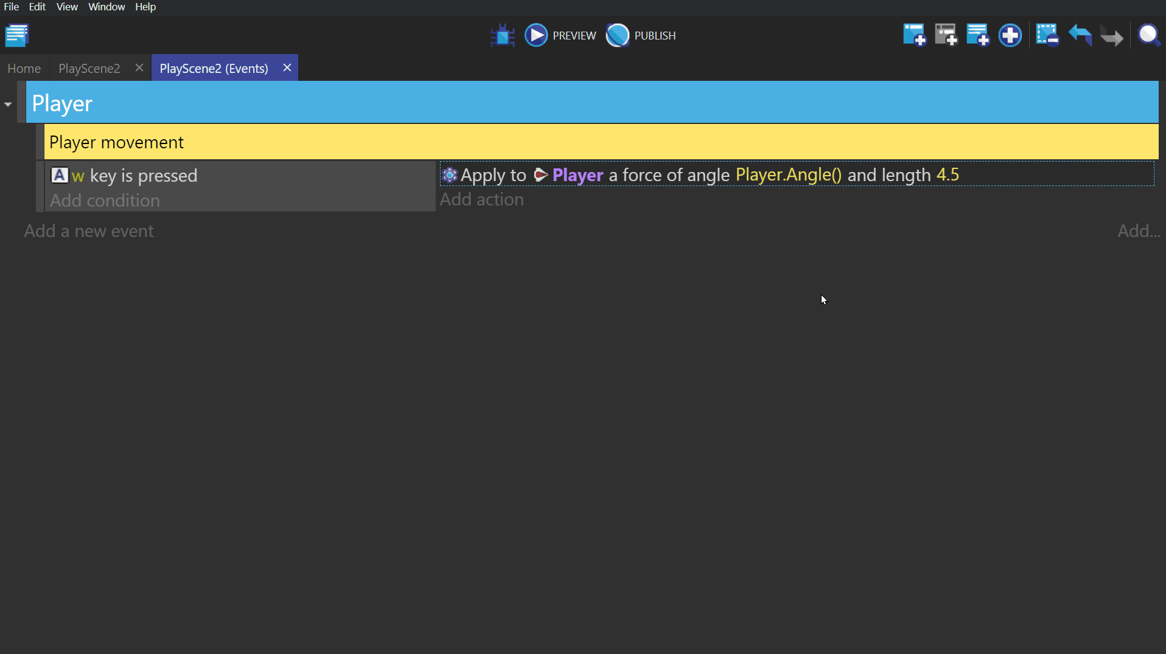Screen dimensions: 1166x654
Task: Click the add sub-event icon
Action: [946, 35]
